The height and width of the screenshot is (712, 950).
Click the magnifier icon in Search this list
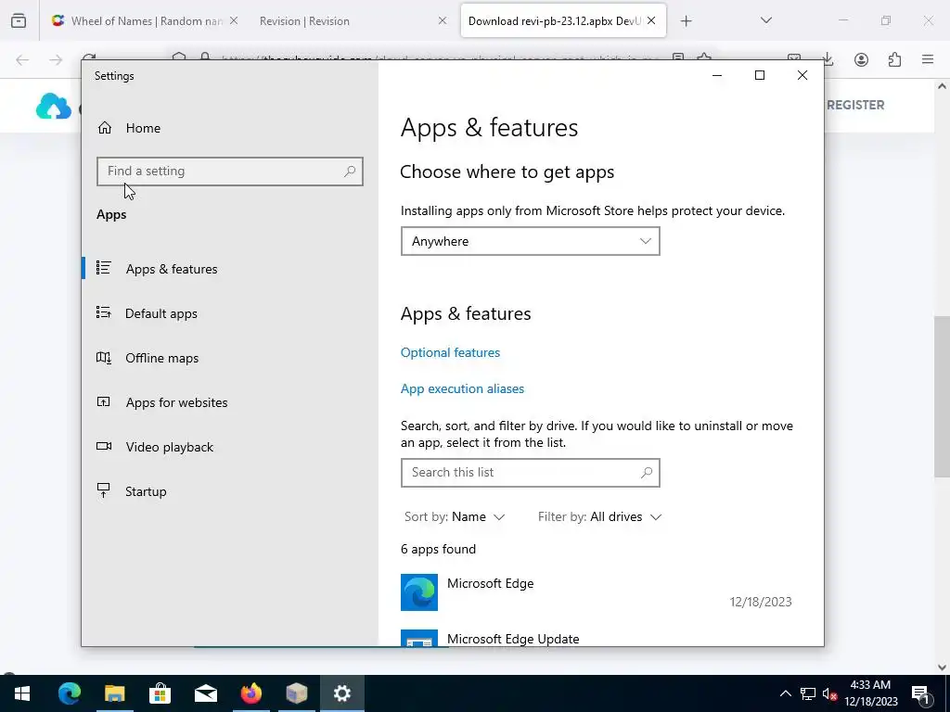(x=647, y=472)
